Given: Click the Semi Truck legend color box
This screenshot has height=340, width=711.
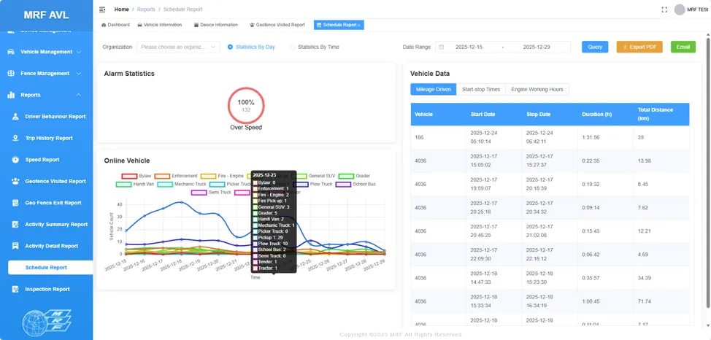Looking at the screenshot, I should tap(199, 193).
